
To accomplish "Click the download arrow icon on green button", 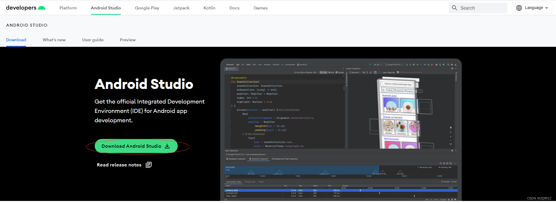I will click(x=167, y=146).
